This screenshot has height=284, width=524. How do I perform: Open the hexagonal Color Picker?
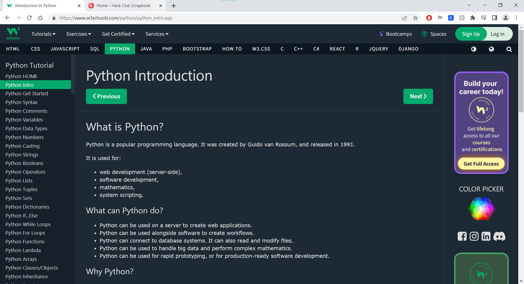click(481, 209)
